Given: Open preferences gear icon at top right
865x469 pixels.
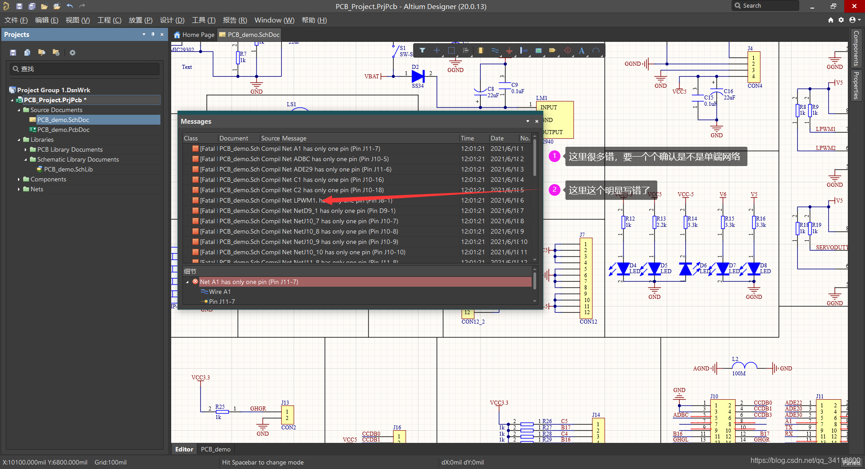Looking at the screenshot, I should pyautogui.click(x=841, y=20).
